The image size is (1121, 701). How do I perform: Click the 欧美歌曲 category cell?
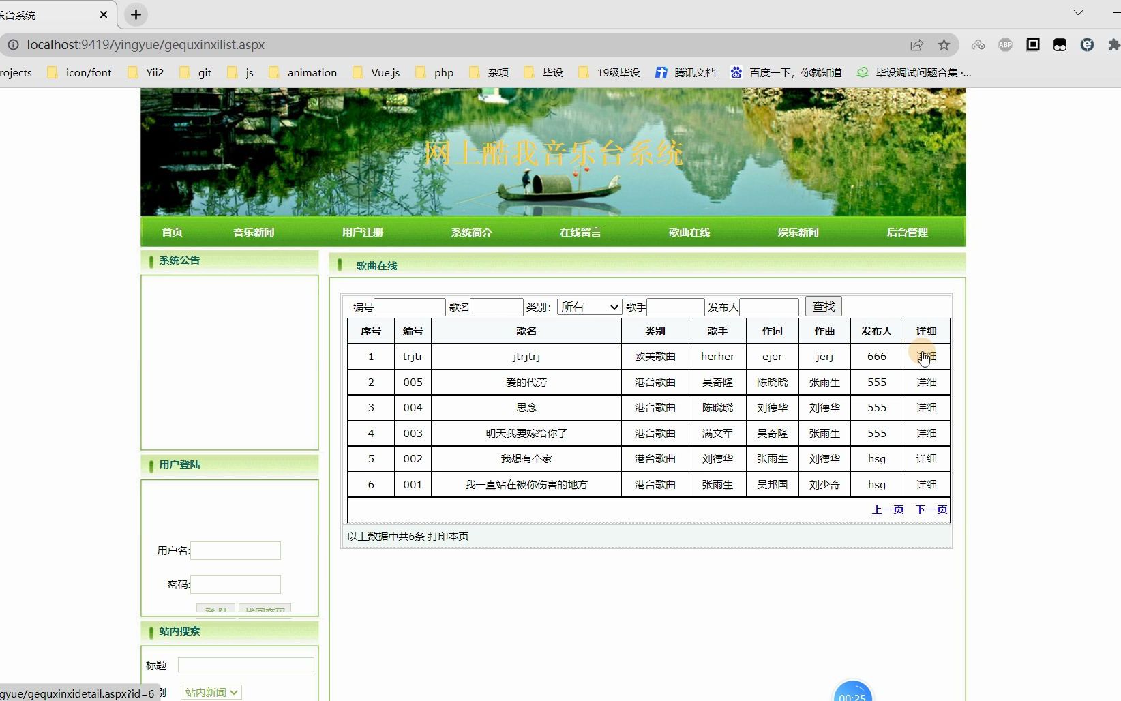pos(655,357)
